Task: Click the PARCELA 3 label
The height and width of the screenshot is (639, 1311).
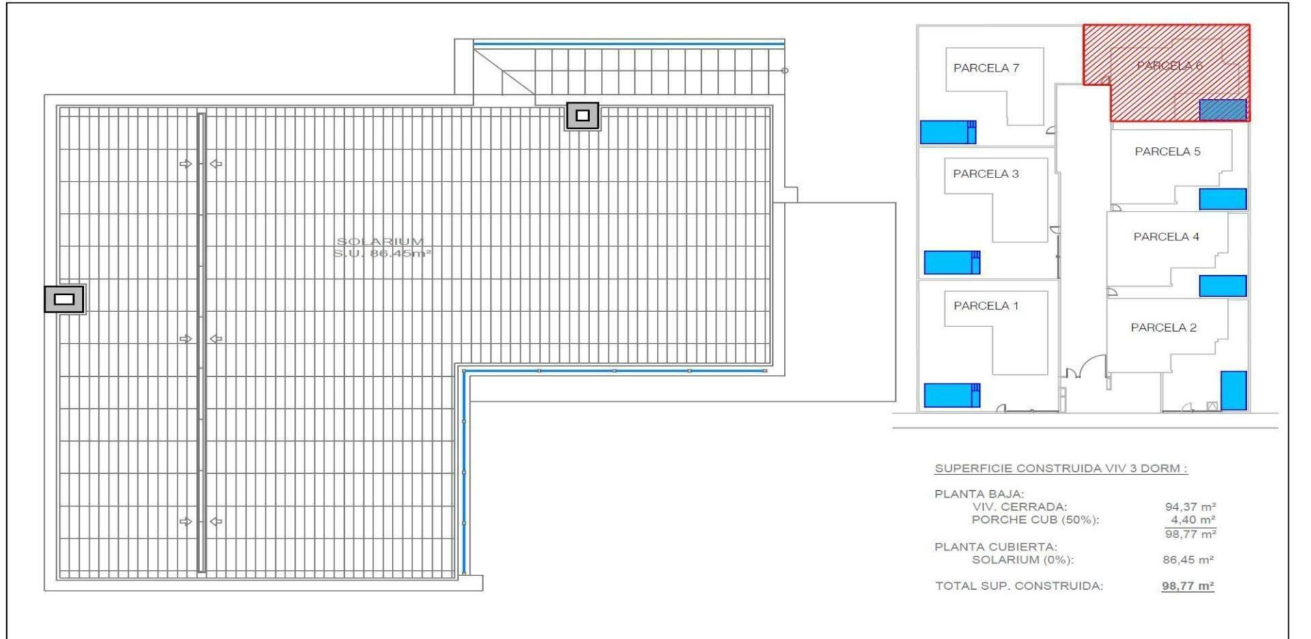Action: (985, 174)
